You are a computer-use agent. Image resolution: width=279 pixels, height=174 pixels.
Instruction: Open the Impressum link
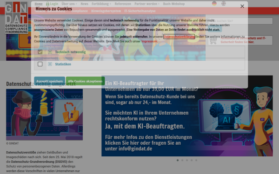[x=149, y=41]
